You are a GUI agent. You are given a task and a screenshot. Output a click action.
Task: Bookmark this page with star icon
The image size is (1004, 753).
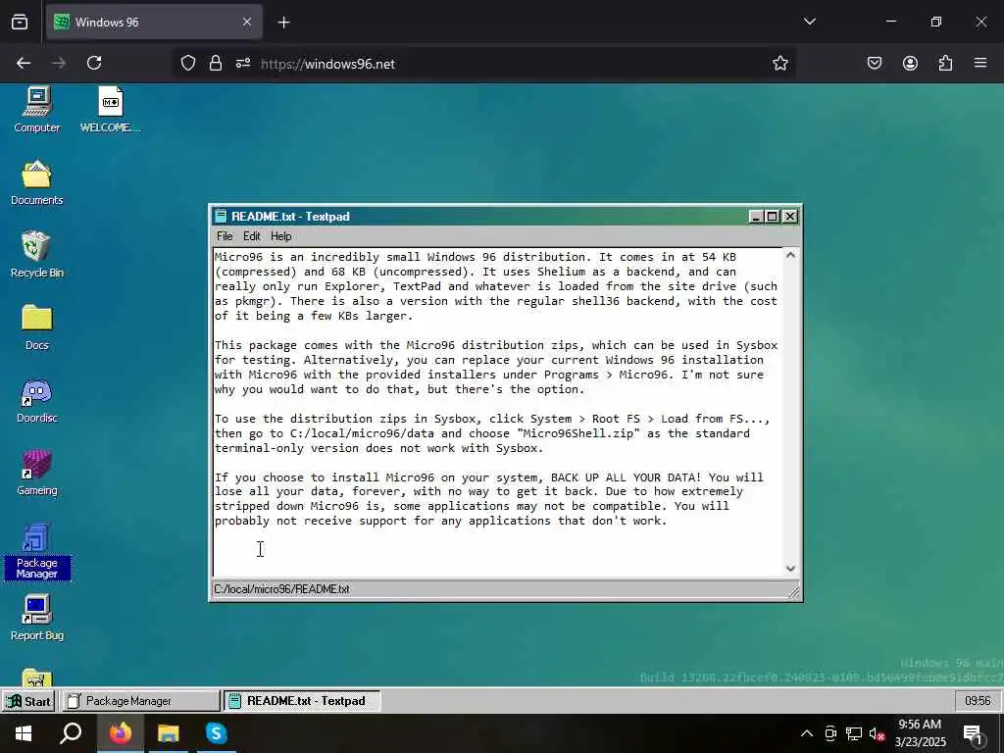779,63
